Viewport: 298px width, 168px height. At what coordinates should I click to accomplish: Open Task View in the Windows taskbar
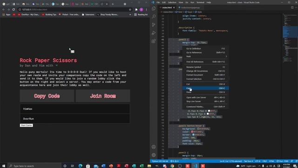tap(73, 166)
